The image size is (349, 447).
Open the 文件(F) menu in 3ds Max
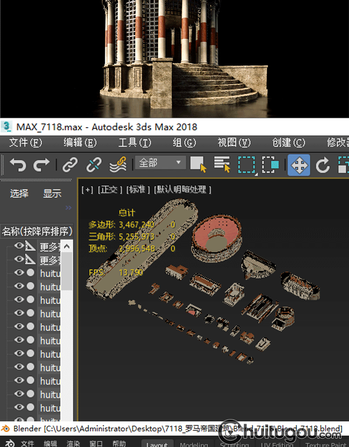click(x=26, y=142)
